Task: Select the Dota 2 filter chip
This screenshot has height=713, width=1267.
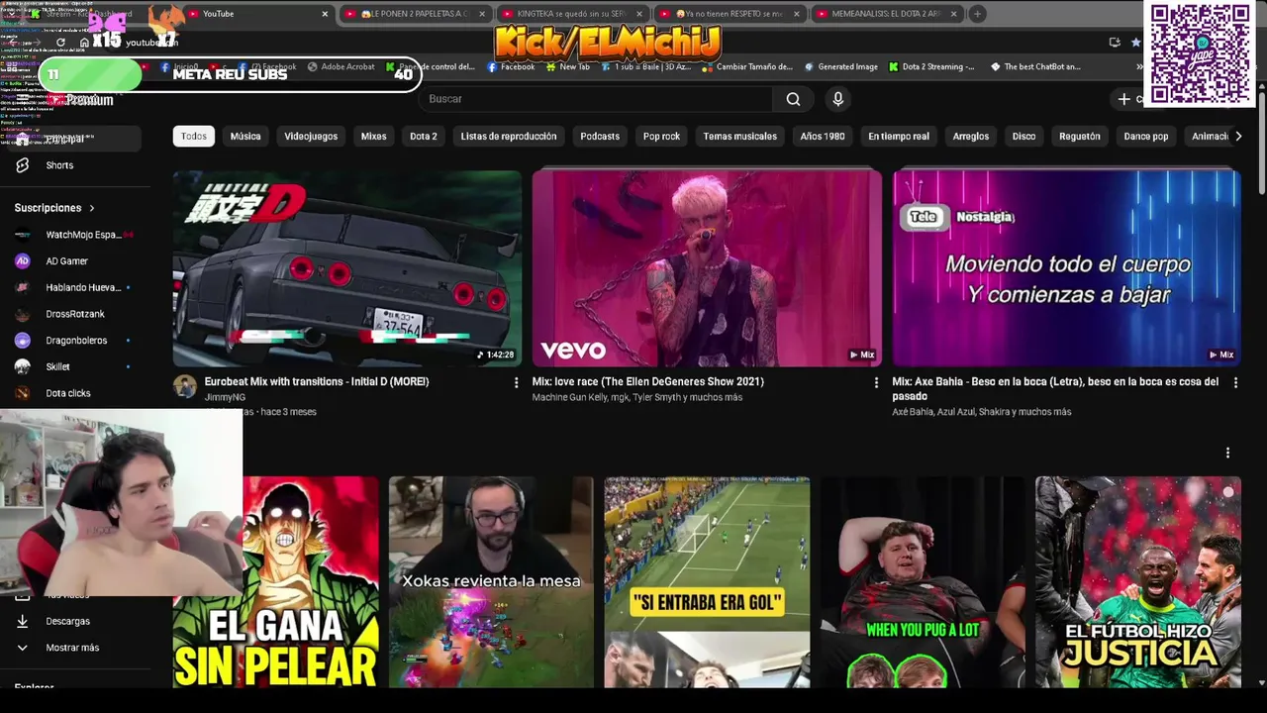Action: pos(423,136)
